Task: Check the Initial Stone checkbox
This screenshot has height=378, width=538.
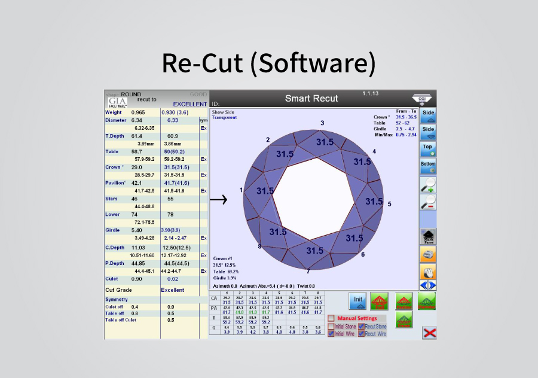Action: [x=332, y=327]
